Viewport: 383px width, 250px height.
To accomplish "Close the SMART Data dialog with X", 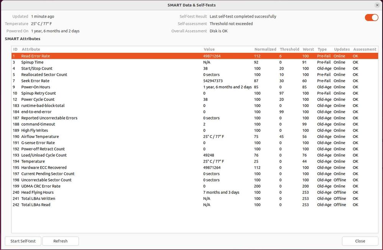I will click(x=377, y=5).
